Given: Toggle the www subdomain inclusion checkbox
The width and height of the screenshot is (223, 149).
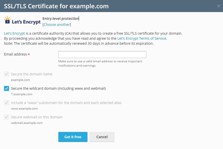Looking at the screenshot, I should tap(6, 103).
